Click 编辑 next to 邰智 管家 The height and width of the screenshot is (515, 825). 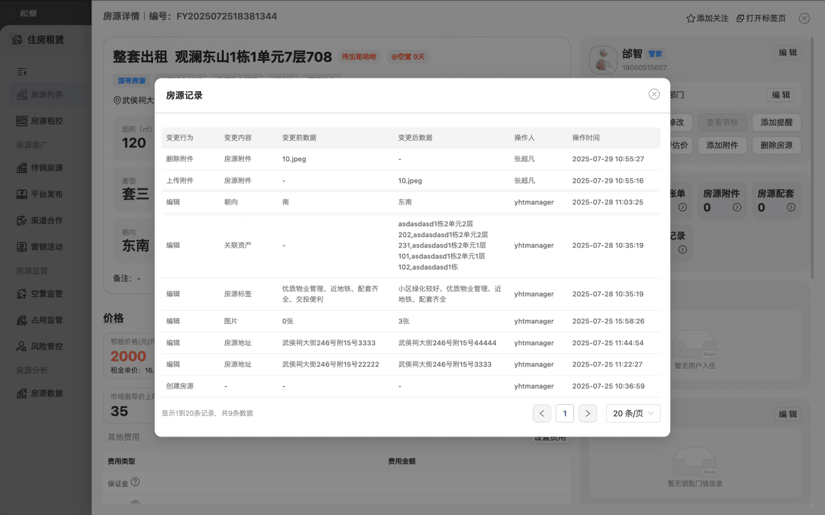(x=787, y=52)
